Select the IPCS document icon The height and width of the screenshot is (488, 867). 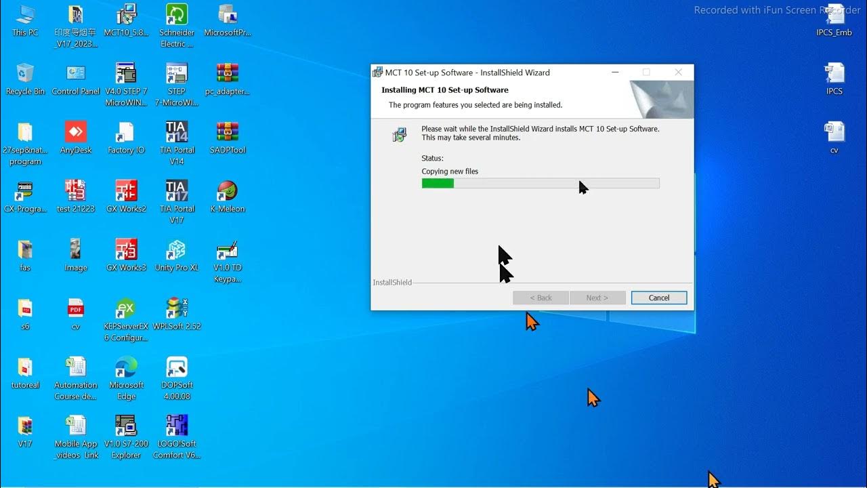[834, 79]
